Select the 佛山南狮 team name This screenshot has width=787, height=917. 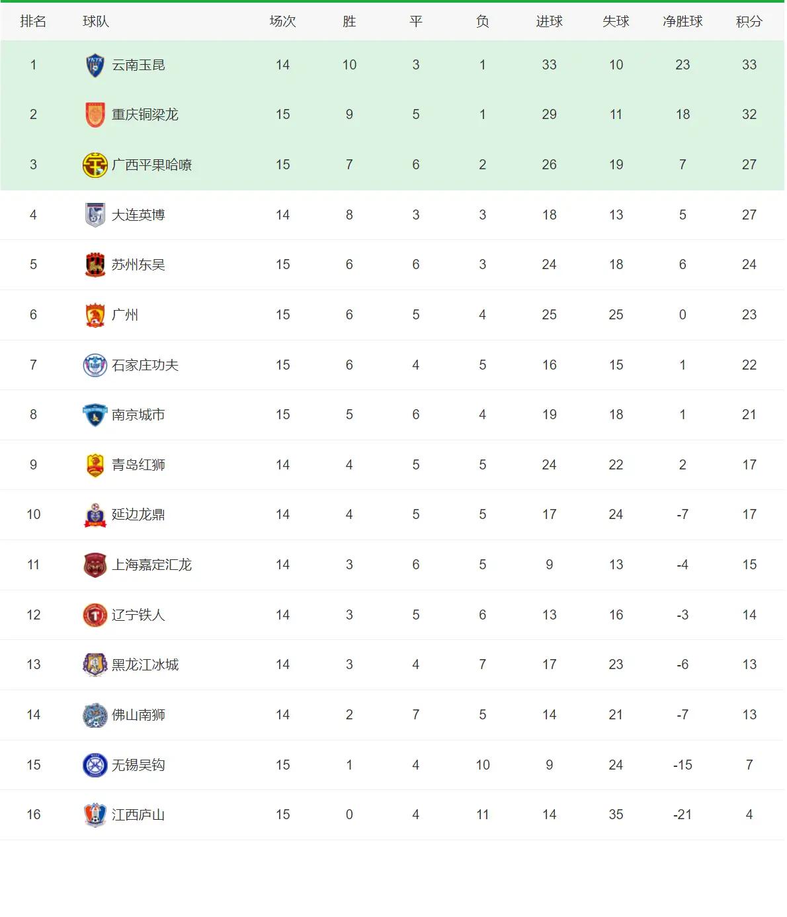click(x=138, y=715)
